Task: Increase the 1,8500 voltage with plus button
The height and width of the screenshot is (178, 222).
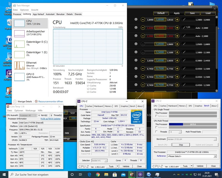Action: click(177, 19)
